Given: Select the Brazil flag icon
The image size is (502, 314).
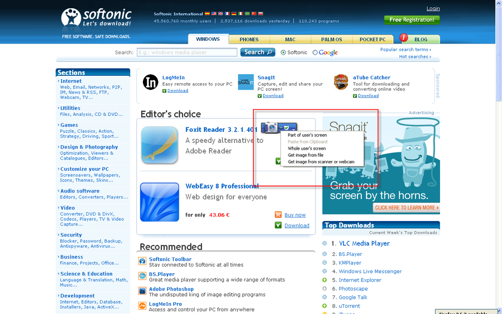Looking at the screenshot, I should pos(247,14).
